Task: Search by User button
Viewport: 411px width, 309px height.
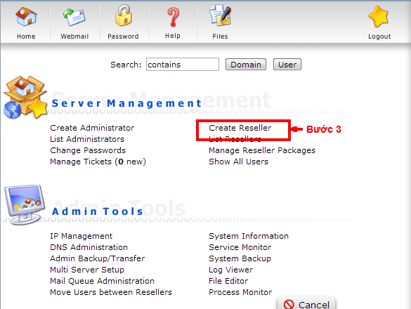Action: tap(287, 65)
